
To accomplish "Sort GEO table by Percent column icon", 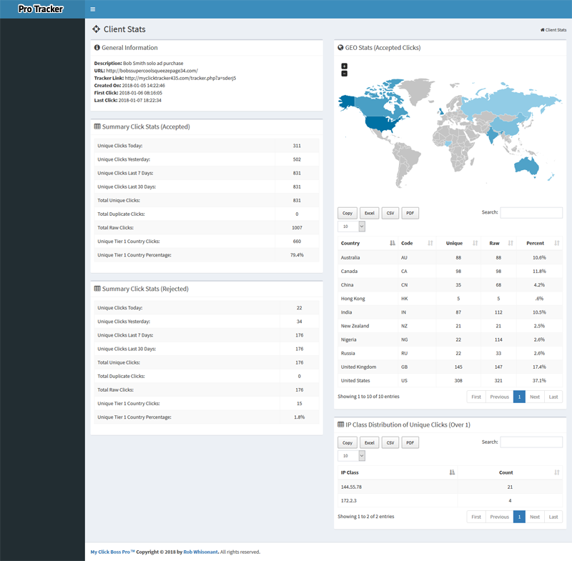I will [x=556, y=244].
